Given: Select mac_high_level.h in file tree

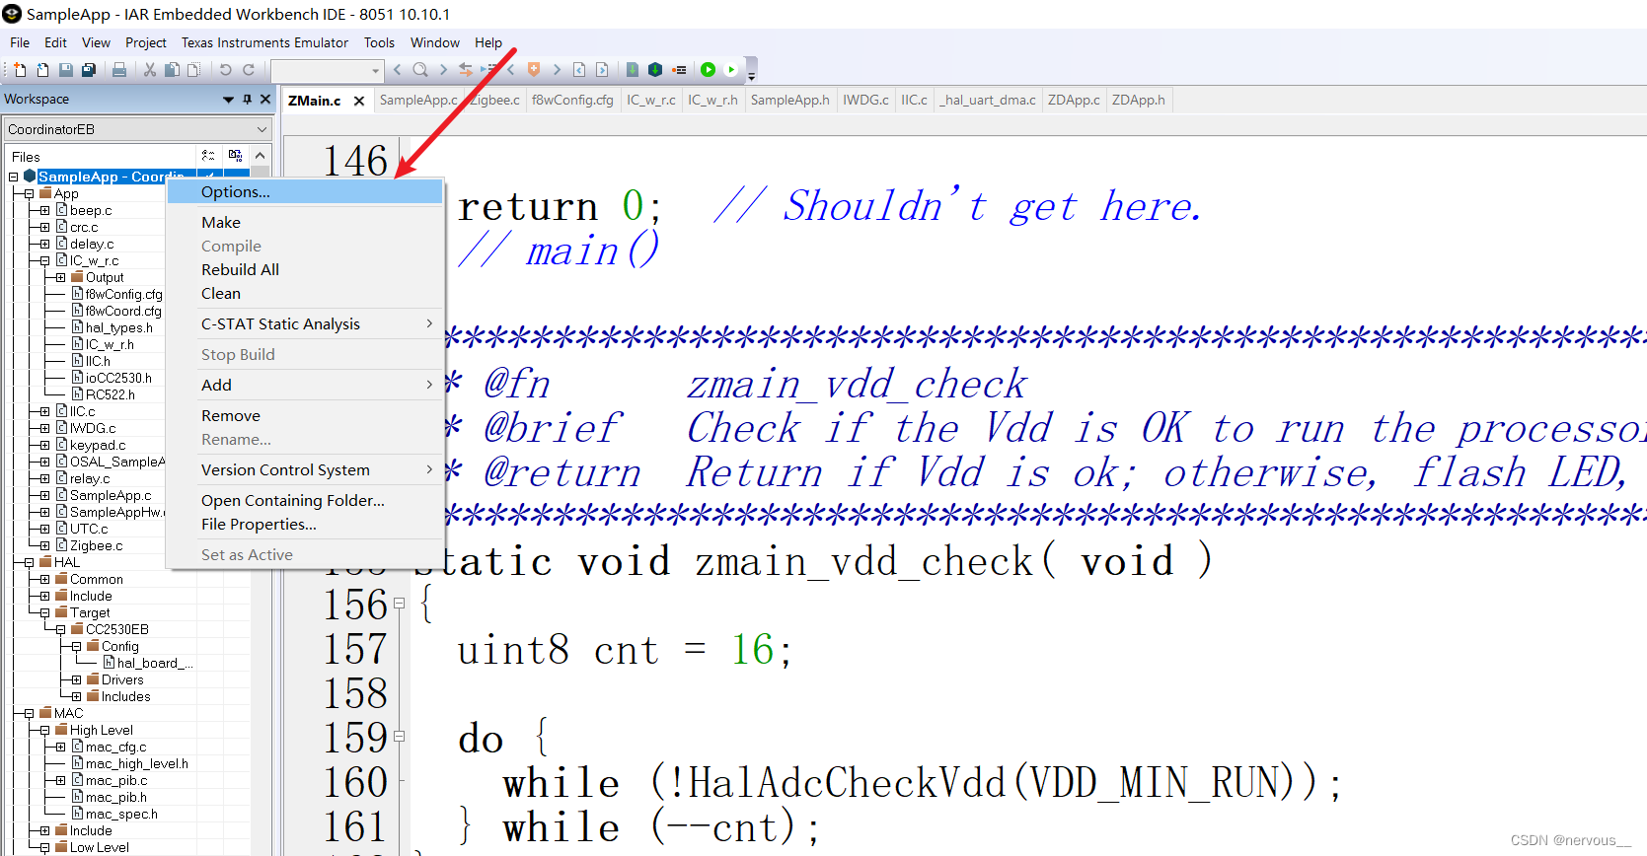Looking at the screenshot, I should (x=136, y=764).
